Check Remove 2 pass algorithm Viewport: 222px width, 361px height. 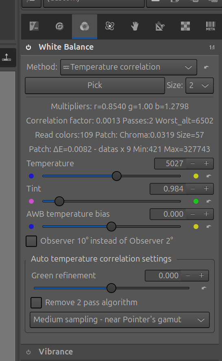pos(36,302)
